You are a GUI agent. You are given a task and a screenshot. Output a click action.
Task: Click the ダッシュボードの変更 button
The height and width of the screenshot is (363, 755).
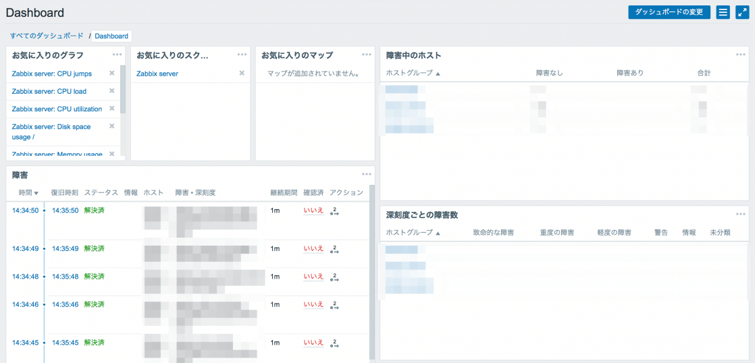pyautogui.click(x=669, y=12)
